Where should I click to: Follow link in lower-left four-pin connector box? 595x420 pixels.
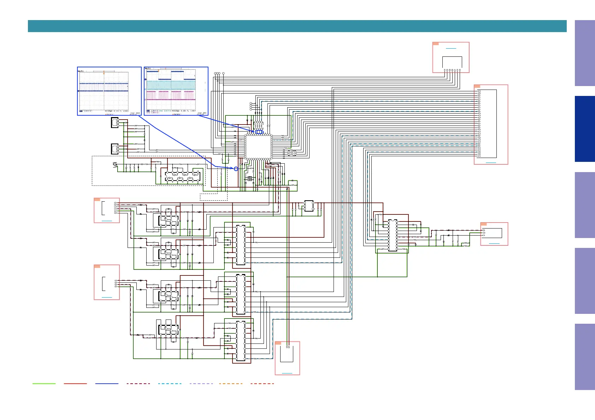point(107,298)
